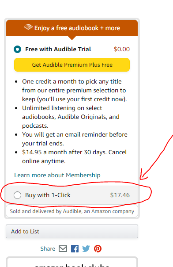Click the $0.00 trial price
173x267 pixels.
pos(122,49)
